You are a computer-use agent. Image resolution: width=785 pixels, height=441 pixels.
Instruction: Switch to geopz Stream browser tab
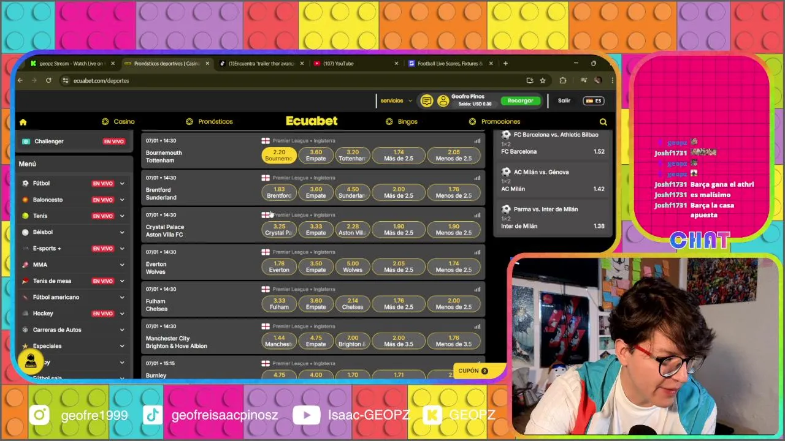coord(72,63)
